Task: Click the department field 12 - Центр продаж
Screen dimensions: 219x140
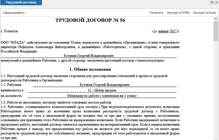Action: [x=102, y=90]
